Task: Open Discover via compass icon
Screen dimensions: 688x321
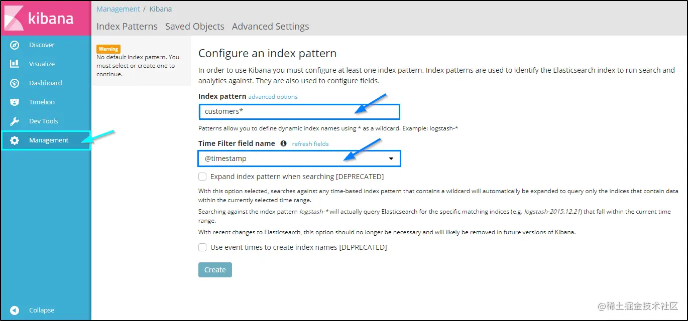Action: pos(15,45)
